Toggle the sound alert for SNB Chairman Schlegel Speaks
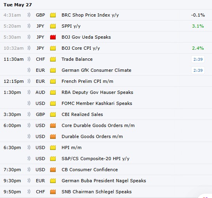 (x=29, y=192)
